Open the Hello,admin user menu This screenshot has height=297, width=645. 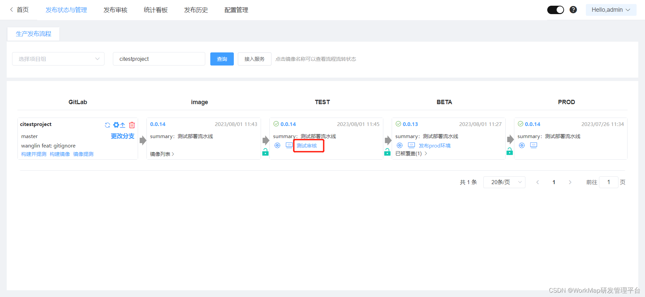(x=611, y=10)
